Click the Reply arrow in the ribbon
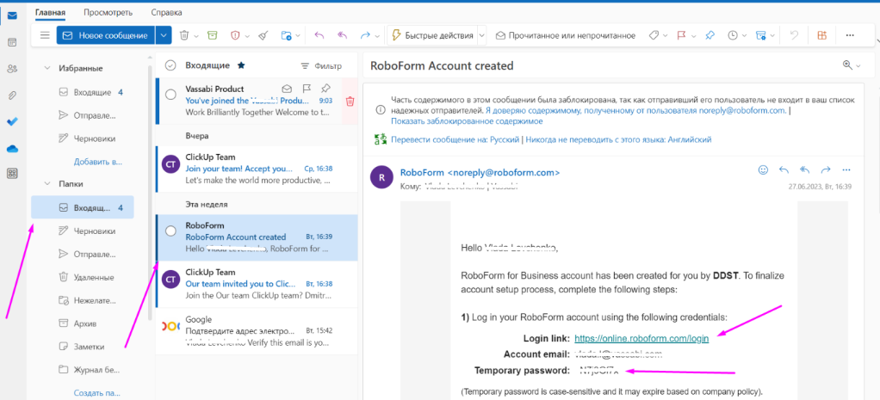Image resolution: width=880 pixels, height=400 pixels. [x=319, y=35]
